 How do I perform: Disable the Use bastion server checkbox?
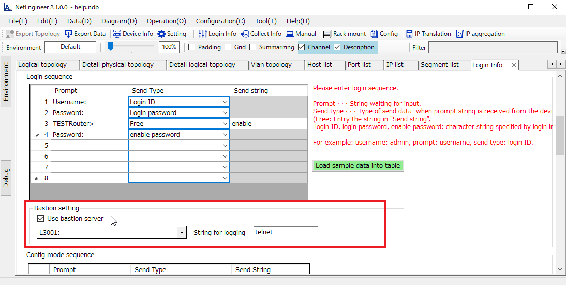click(41, 219)
